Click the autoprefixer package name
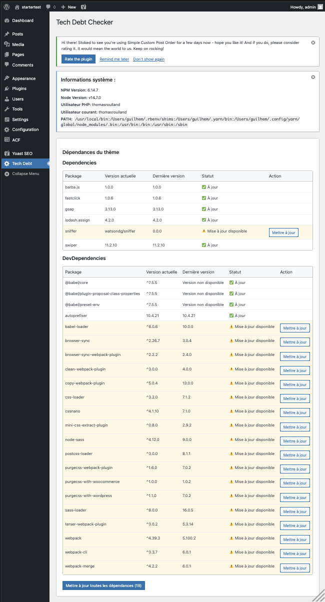Screen dimensions: 325x602 pos(76,315)
